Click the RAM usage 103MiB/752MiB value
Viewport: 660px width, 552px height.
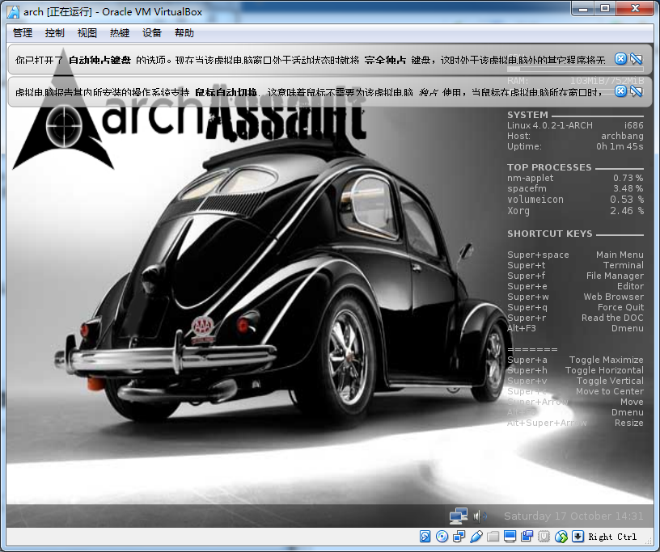[607, 81]
